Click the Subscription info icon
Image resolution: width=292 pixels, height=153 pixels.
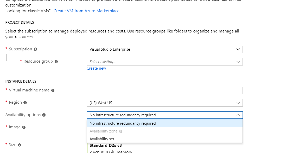(x=35, y=49)
